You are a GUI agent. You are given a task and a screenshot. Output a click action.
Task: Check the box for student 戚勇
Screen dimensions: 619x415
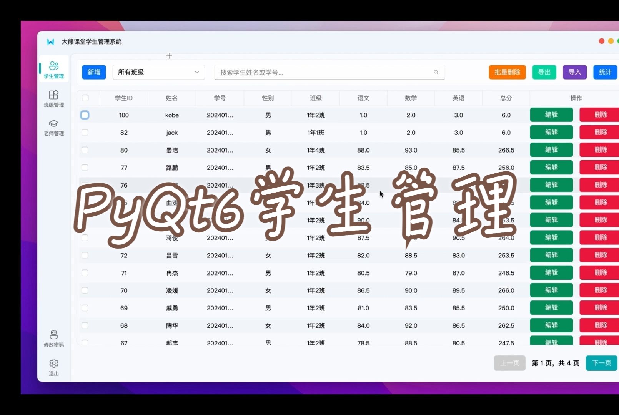pyautogui.click(x=85, y=308)
